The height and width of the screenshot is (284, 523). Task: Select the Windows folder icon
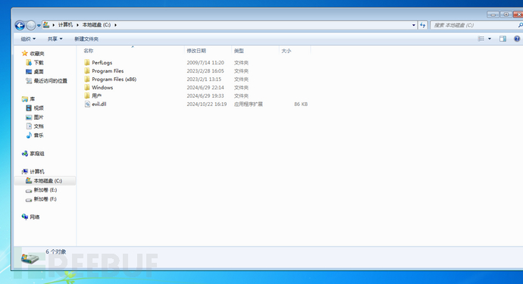coord(87,87)
